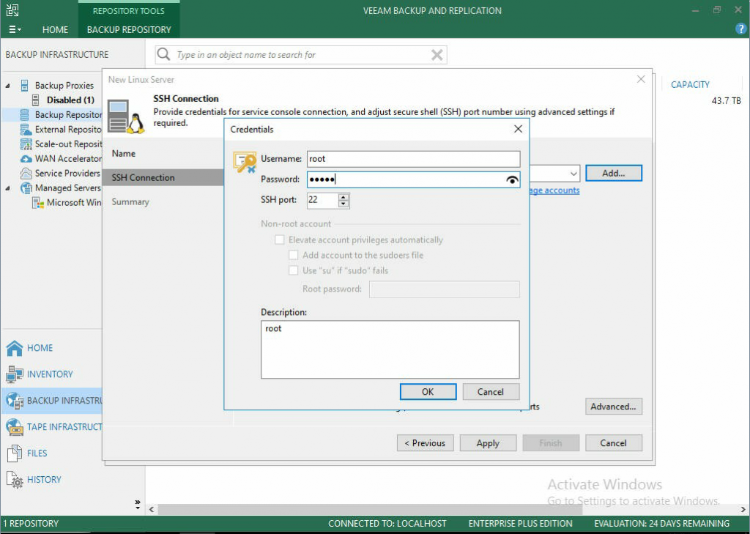Open the Manage accounts link
This screenshot has height=534, width=750.
[x=554, y=190]
